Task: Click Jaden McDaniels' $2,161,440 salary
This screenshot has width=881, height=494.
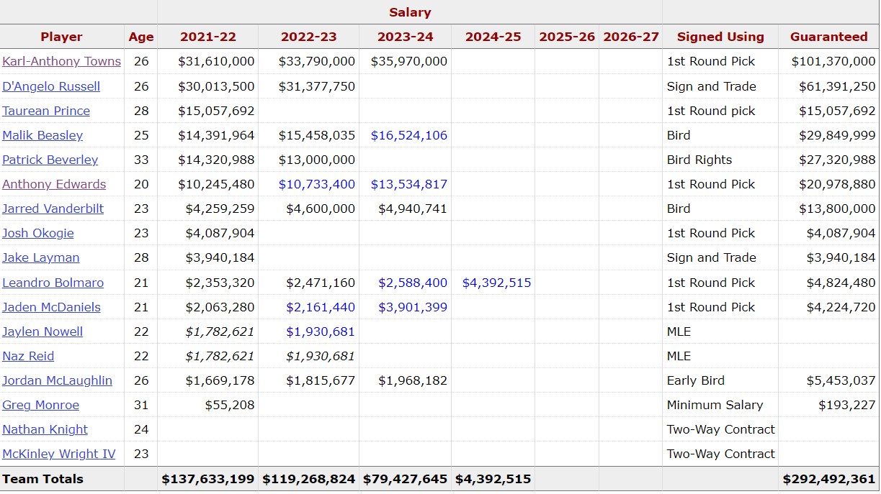Action: pos(321,307)
